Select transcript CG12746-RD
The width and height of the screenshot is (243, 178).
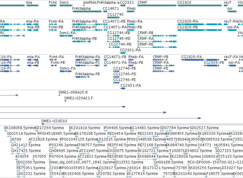pyautogui.click(x=114, y=41)
